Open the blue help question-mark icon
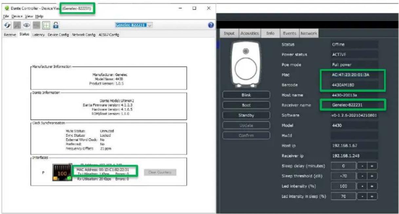The width and height of the screenshot is (399, 214). coord(211,25)
